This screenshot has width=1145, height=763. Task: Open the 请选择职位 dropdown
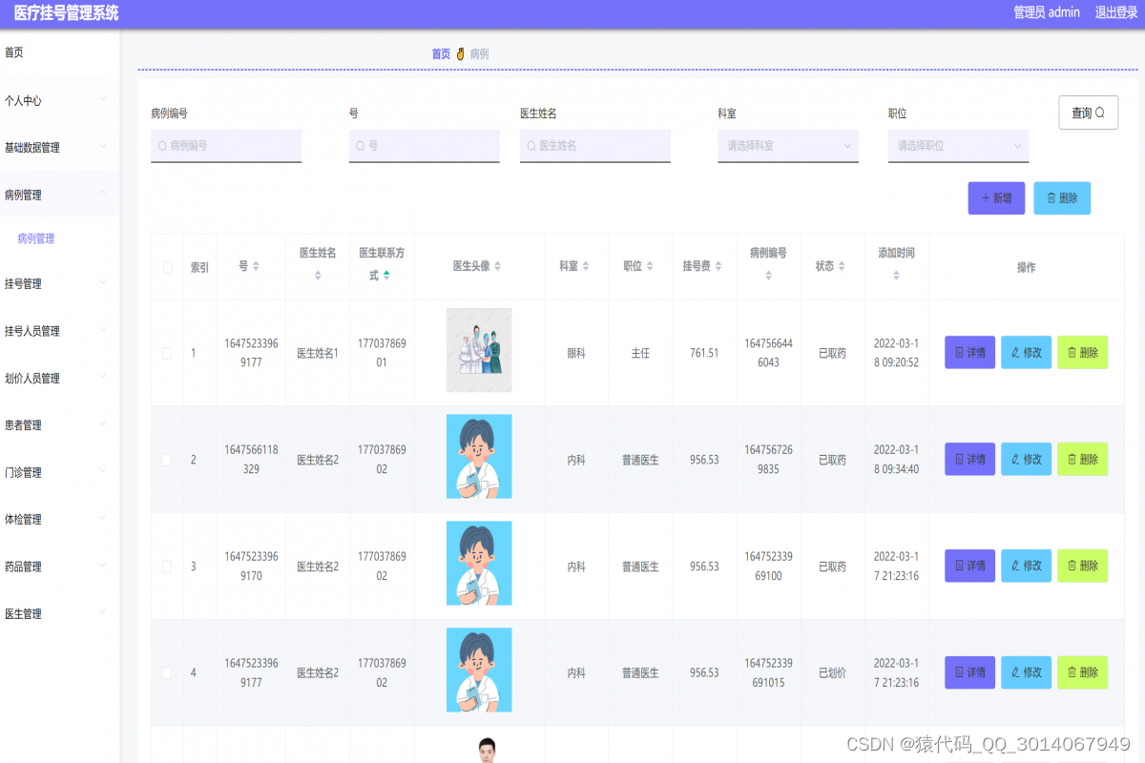958,146
